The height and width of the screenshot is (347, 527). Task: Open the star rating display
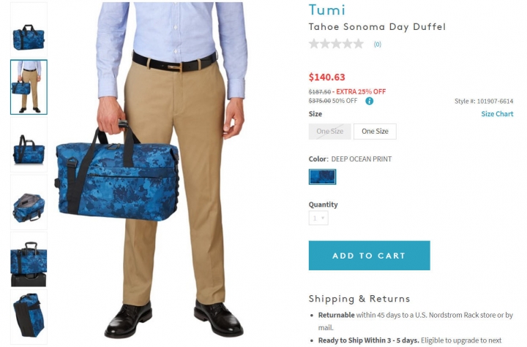coord(336,44)
